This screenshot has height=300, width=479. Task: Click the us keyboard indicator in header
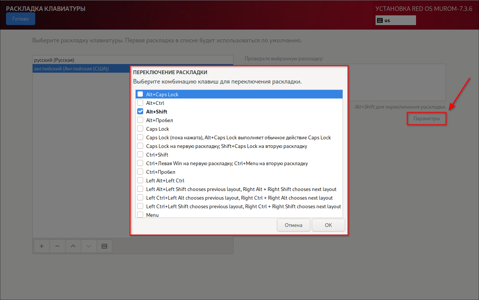[x=395, y=20]
